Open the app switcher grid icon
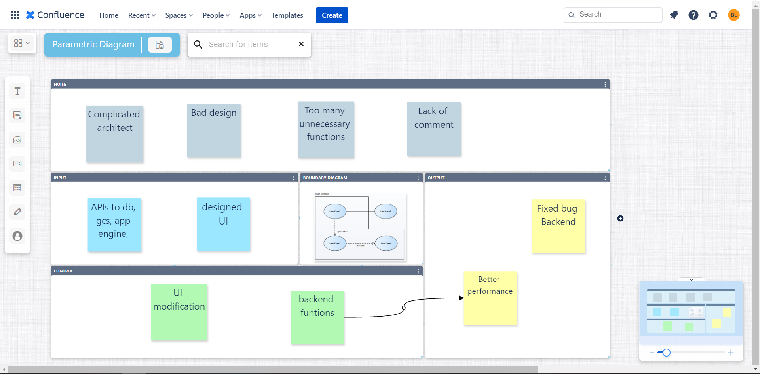 [x=15, y=15]
